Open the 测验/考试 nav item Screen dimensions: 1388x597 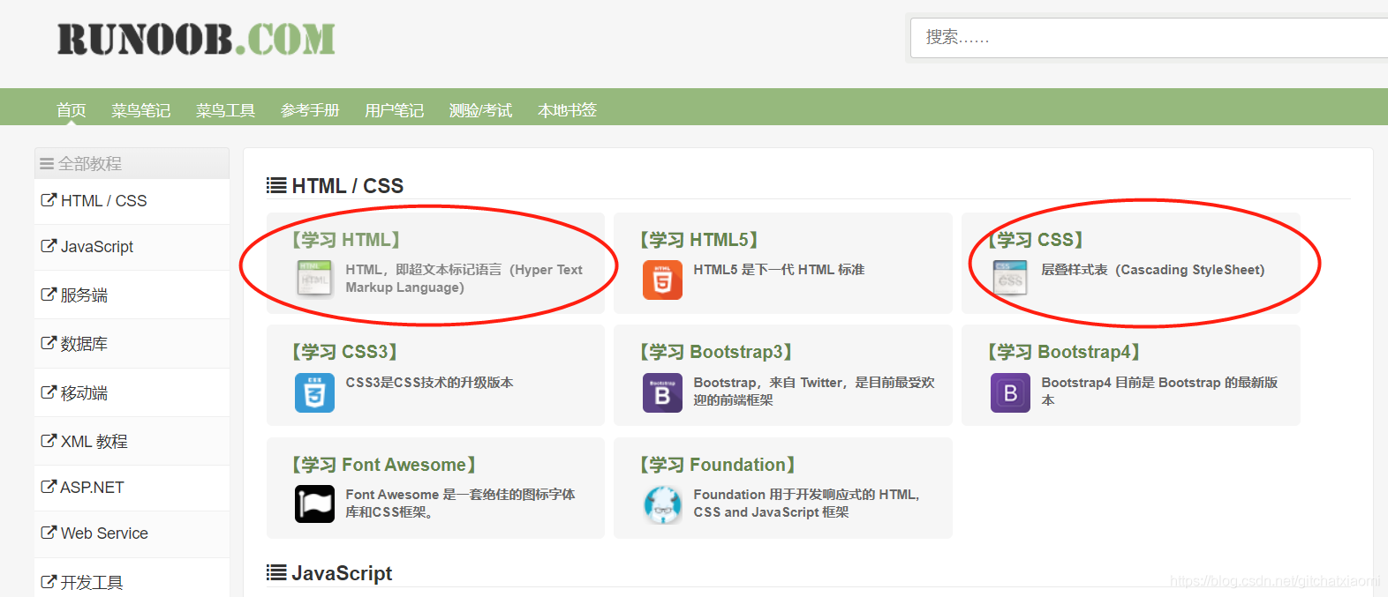coord(481,110)
